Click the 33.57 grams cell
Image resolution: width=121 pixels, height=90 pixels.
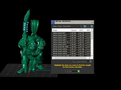tap(74, 51)
